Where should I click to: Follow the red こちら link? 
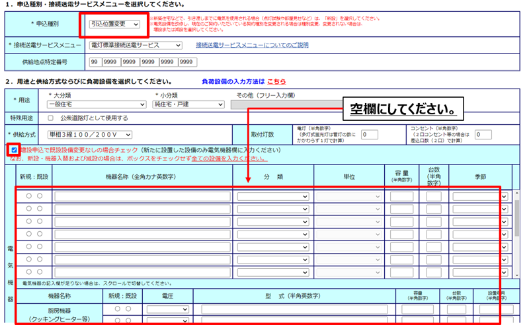click(276, 82)
